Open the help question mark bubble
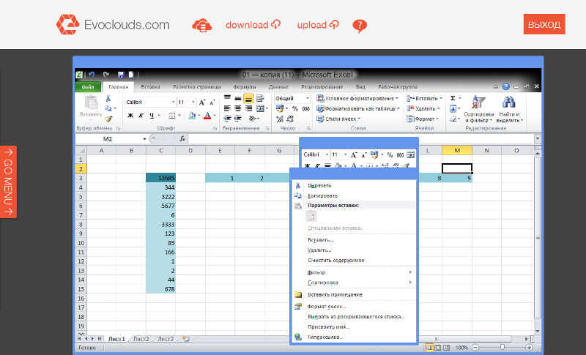Image resolution: width=586 pixels, height=355 pixels. tap(360, 26)
